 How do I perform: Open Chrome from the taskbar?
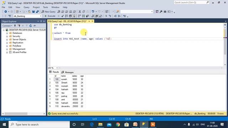118,124
